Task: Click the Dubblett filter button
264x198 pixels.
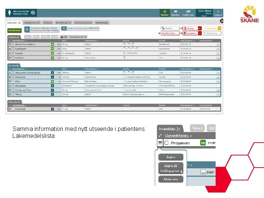Action: point(170,29)
